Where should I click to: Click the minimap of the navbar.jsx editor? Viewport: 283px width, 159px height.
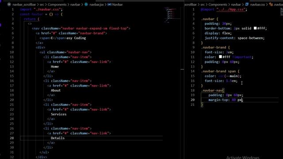[171, 15]
